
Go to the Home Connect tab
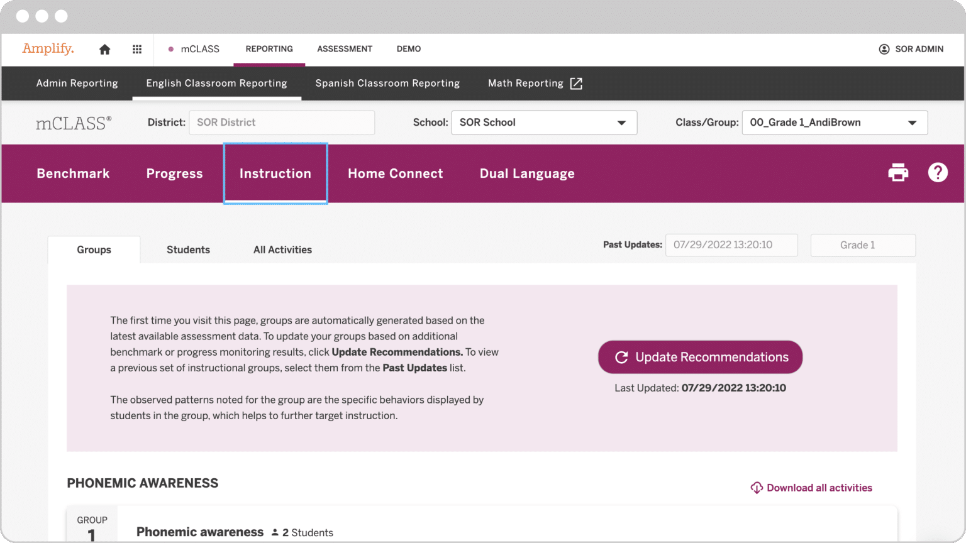(x=395, y=173)
